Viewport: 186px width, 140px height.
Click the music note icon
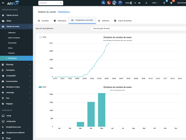[146, 3]
